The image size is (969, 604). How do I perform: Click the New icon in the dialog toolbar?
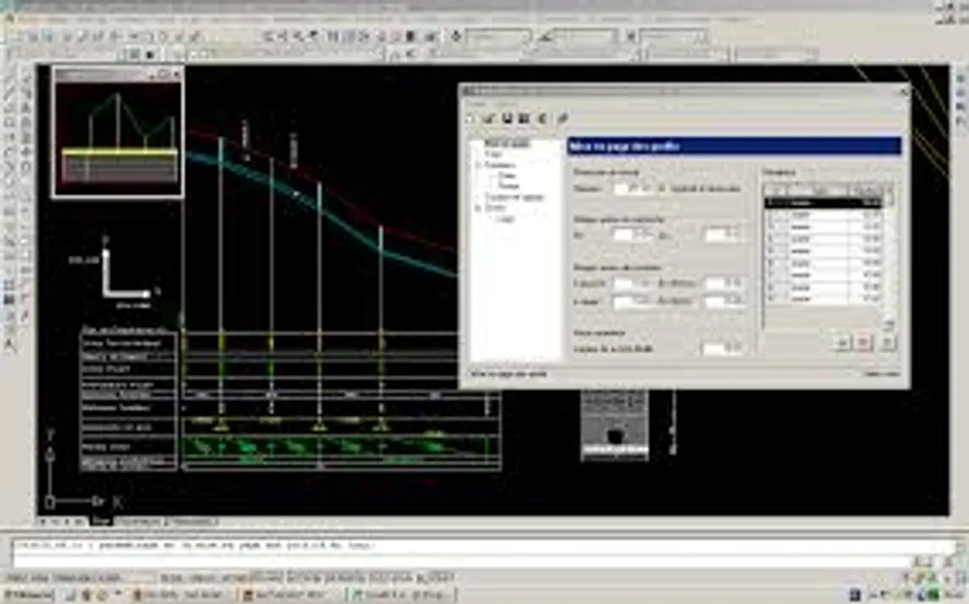pos(468,118)
